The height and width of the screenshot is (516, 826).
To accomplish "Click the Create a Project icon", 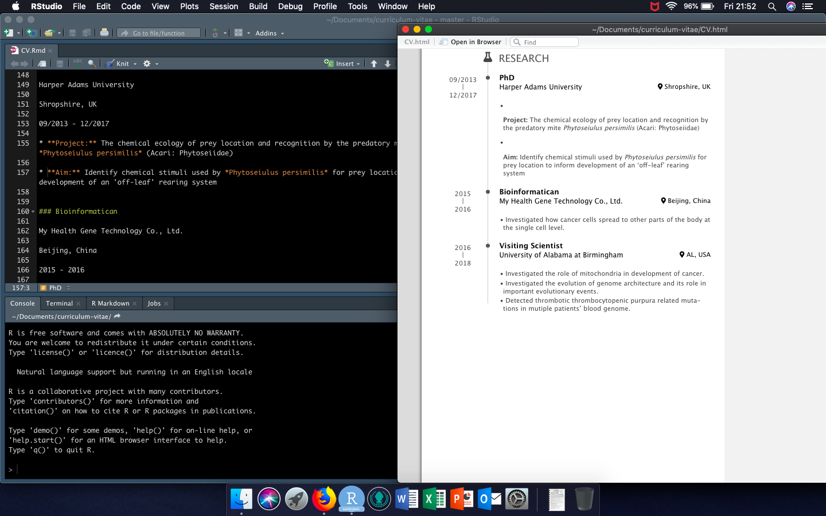I will pos(32,33).
